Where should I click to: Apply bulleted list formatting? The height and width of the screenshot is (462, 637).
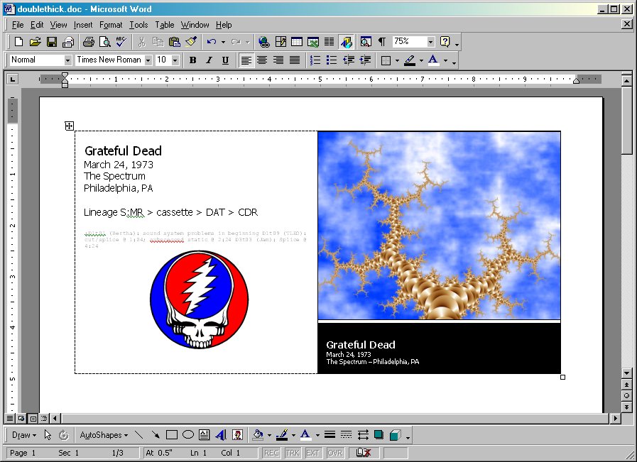(332, 60)
